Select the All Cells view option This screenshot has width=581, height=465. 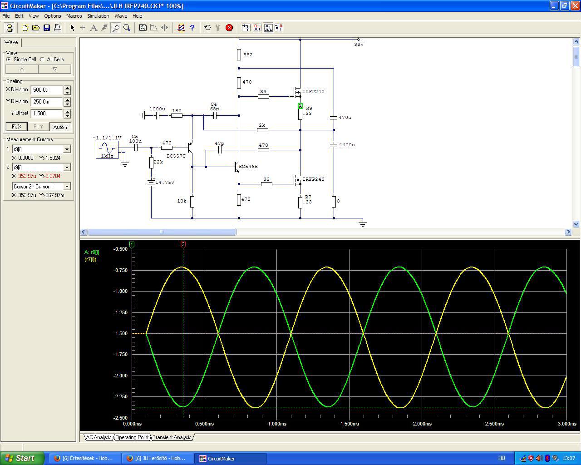coord(42,59)
